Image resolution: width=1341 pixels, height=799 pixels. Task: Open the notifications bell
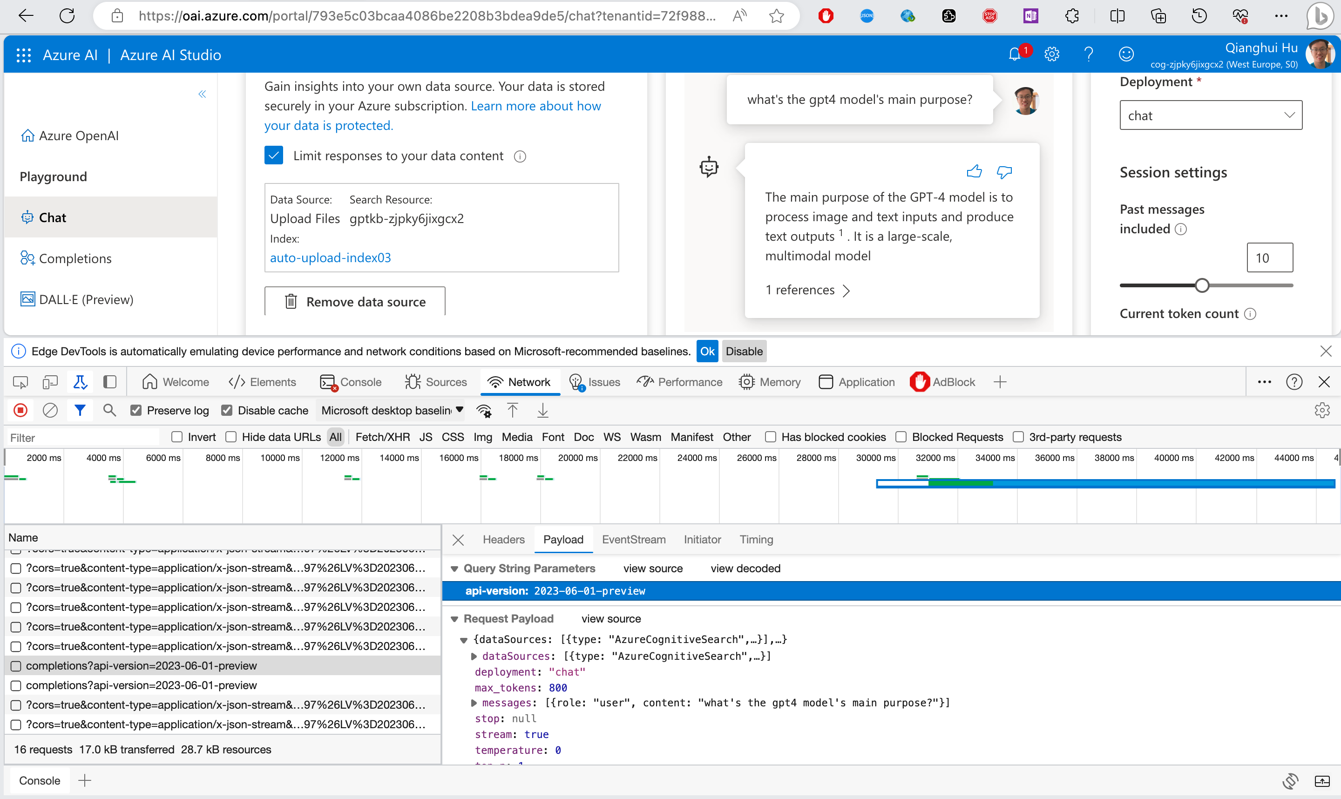pyautogui.click(x=1014, y=54)
